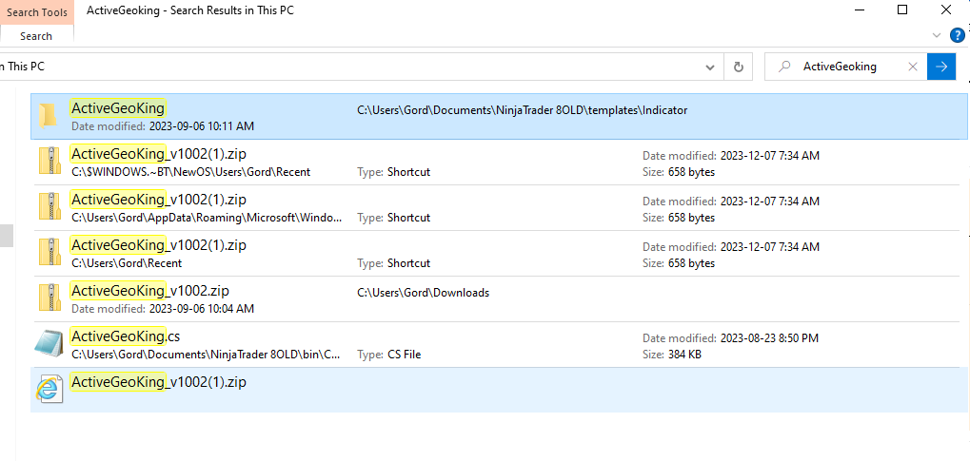Click path C:\$WINDOWS.~BT\NewOS\Users\Gord\Recent

coord(191,172)
